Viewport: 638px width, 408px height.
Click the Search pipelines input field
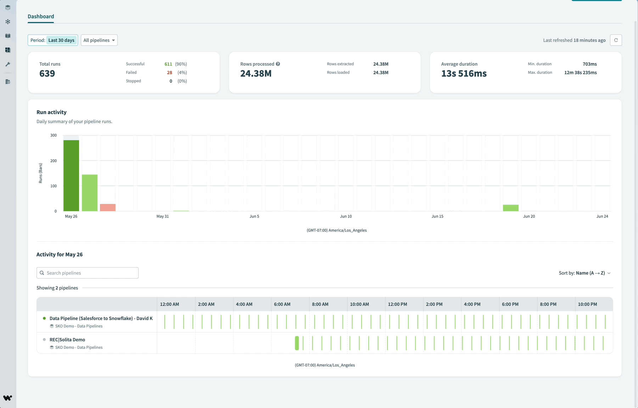(88, 273)
